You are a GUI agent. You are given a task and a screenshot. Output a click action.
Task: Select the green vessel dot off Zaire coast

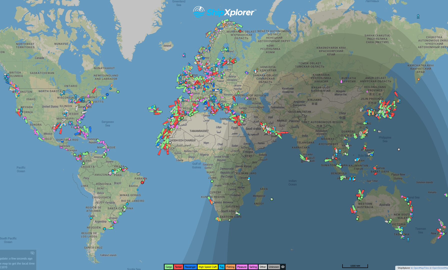[212, 181]
